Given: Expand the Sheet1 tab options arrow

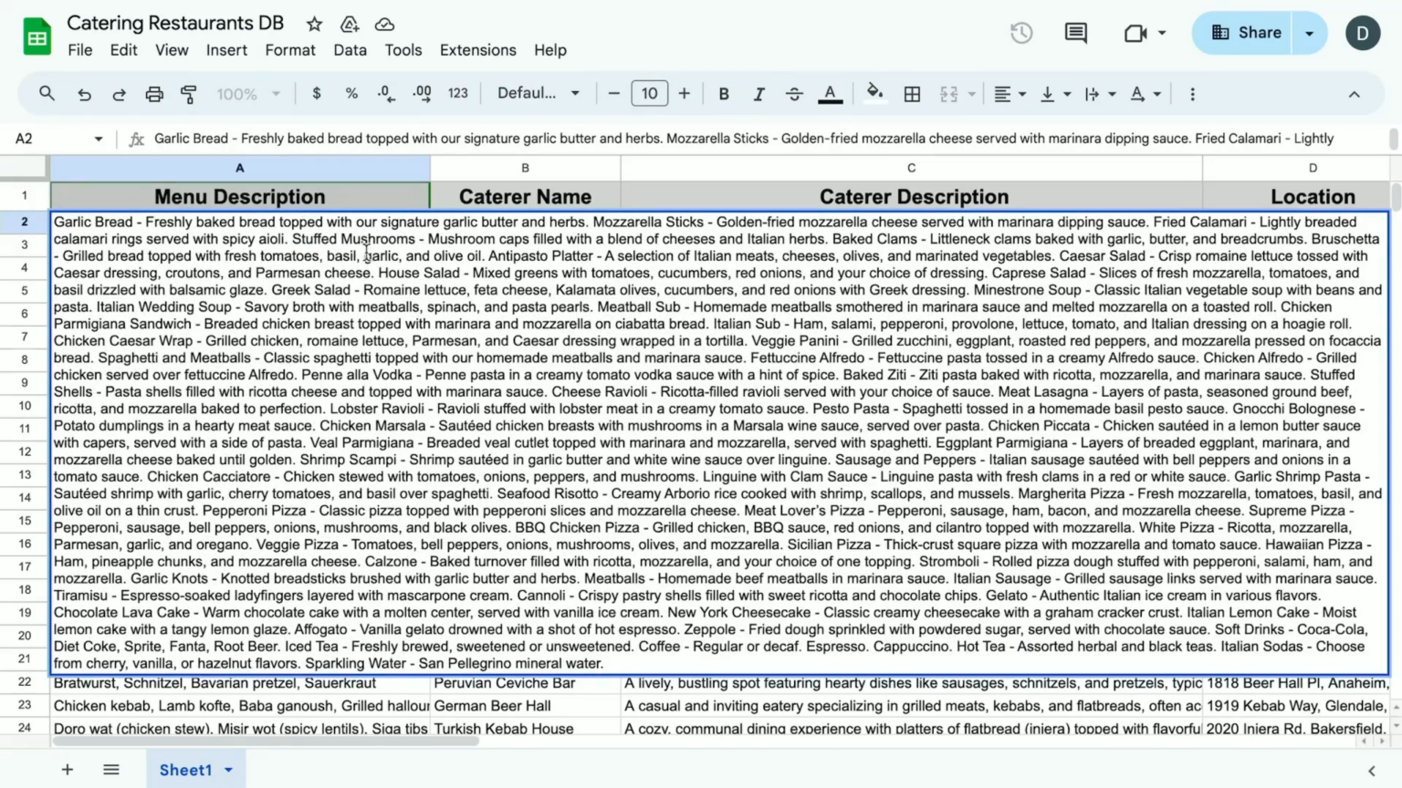Looking at the screenshot, I should 229,771.
